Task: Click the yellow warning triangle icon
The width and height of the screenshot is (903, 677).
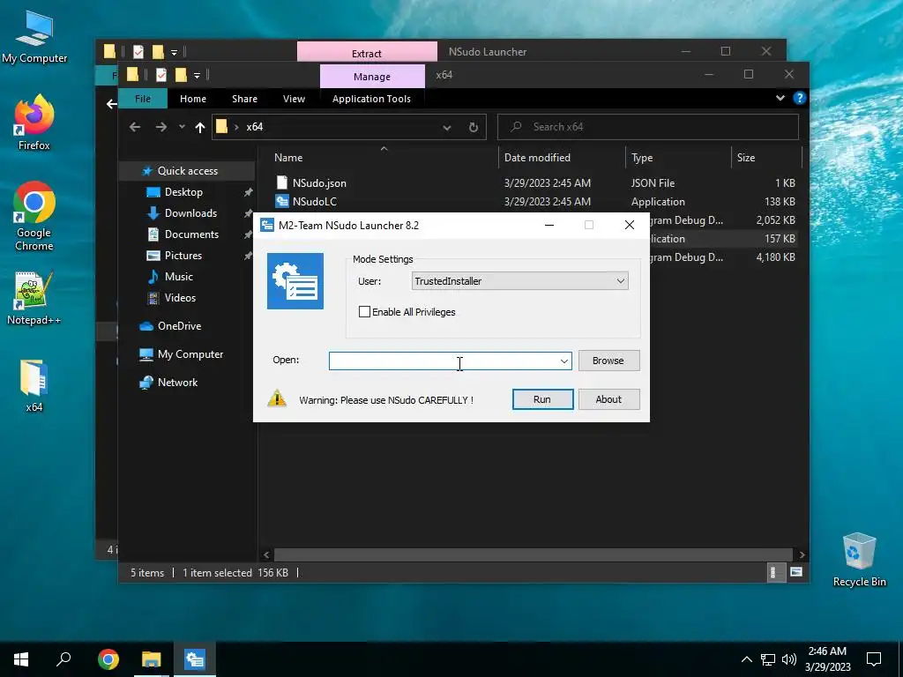Action: (x=277, y=398)
